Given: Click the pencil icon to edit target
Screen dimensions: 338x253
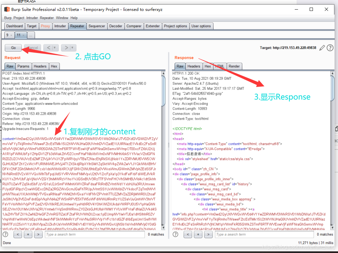Looking at the screenshot, I should (322, 48).
